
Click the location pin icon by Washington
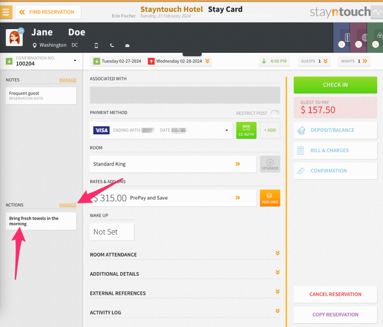tap(35, 45)
